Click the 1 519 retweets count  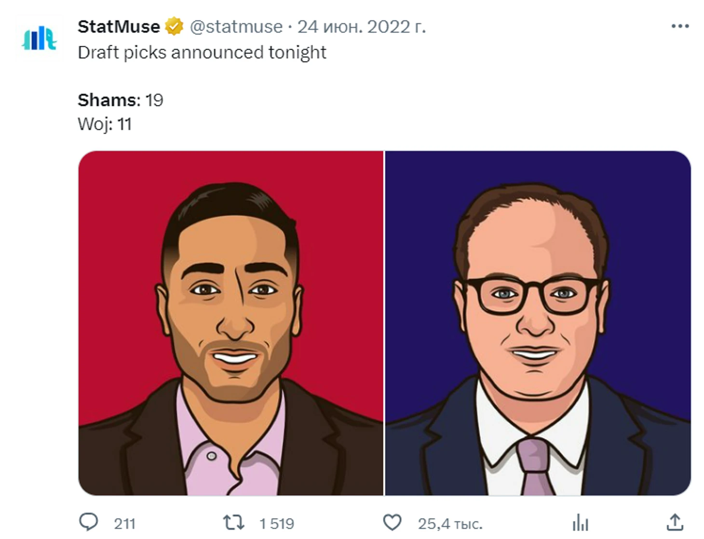[276, 524]
